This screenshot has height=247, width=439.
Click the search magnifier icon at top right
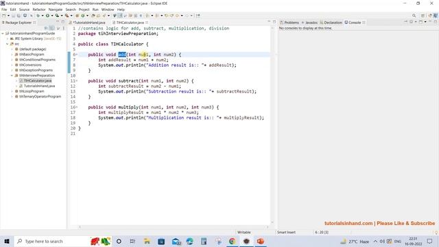click(x=414, y=16)
